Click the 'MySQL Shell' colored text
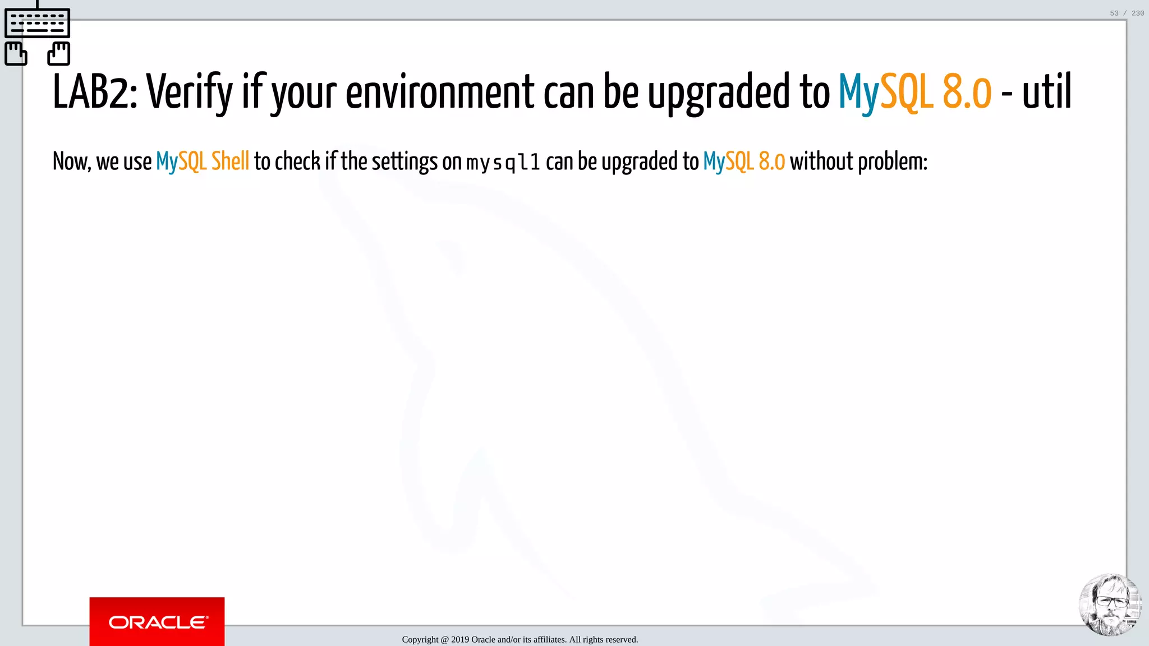Image resolution: width=1149 pixels, height=646 pixels. tap(203, 161)
